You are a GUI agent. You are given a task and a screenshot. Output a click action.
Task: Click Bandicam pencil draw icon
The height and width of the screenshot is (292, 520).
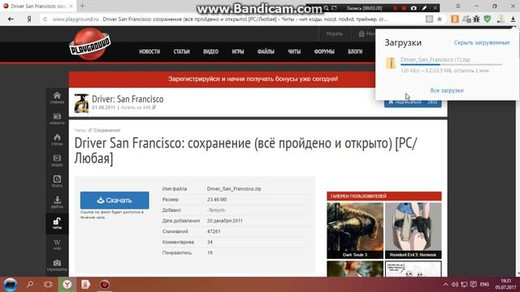coord(424,8)
